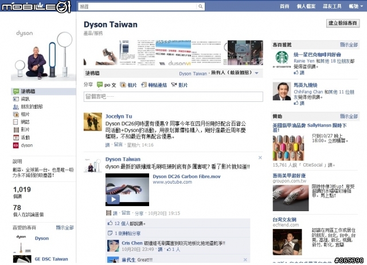This screenshot has width=367, height=265.
Task: Click the 1 則轉貼分享 share icon
Action: (x=110, y=233)
